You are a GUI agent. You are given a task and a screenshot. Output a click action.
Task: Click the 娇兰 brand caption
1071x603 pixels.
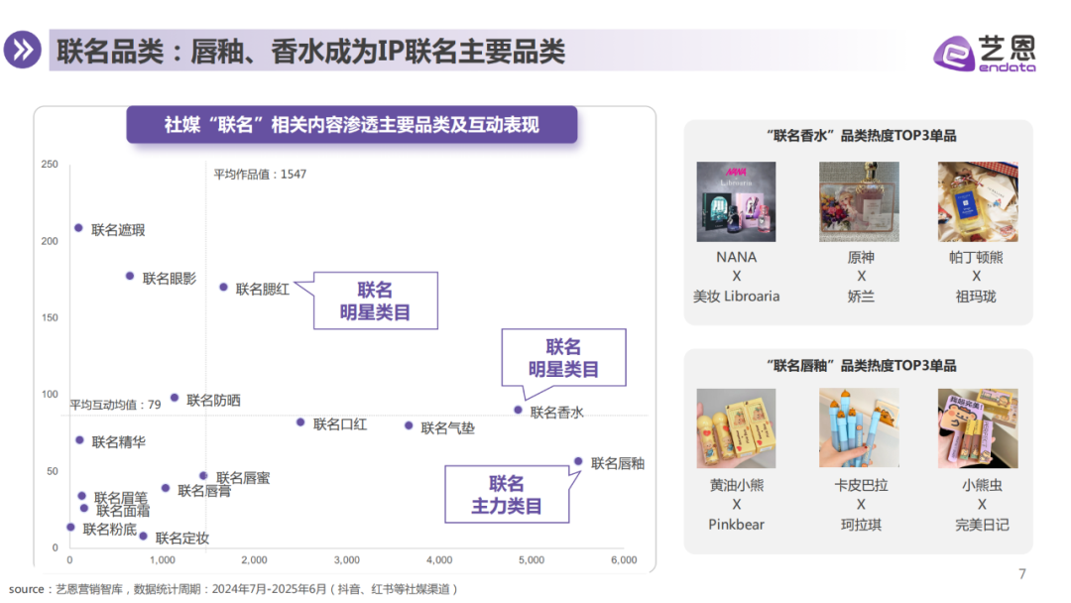[861, 297]
